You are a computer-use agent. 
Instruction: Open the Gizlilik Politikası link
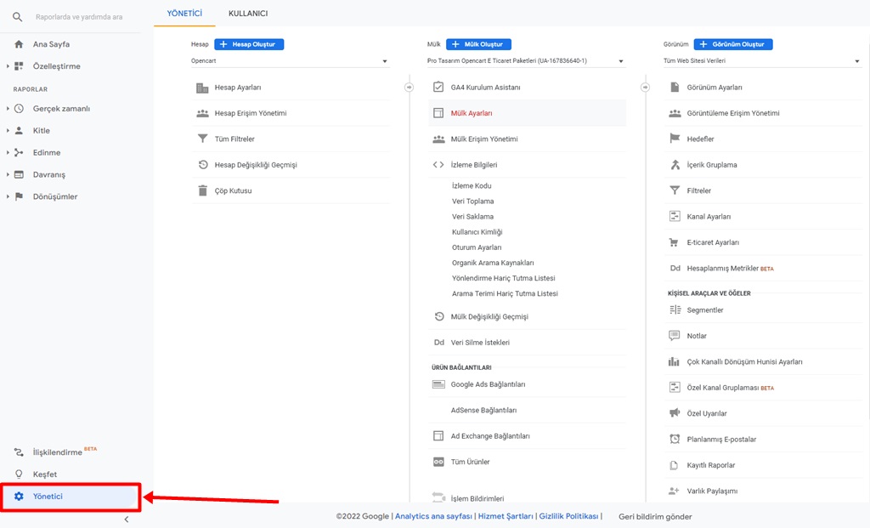point(568,516)
